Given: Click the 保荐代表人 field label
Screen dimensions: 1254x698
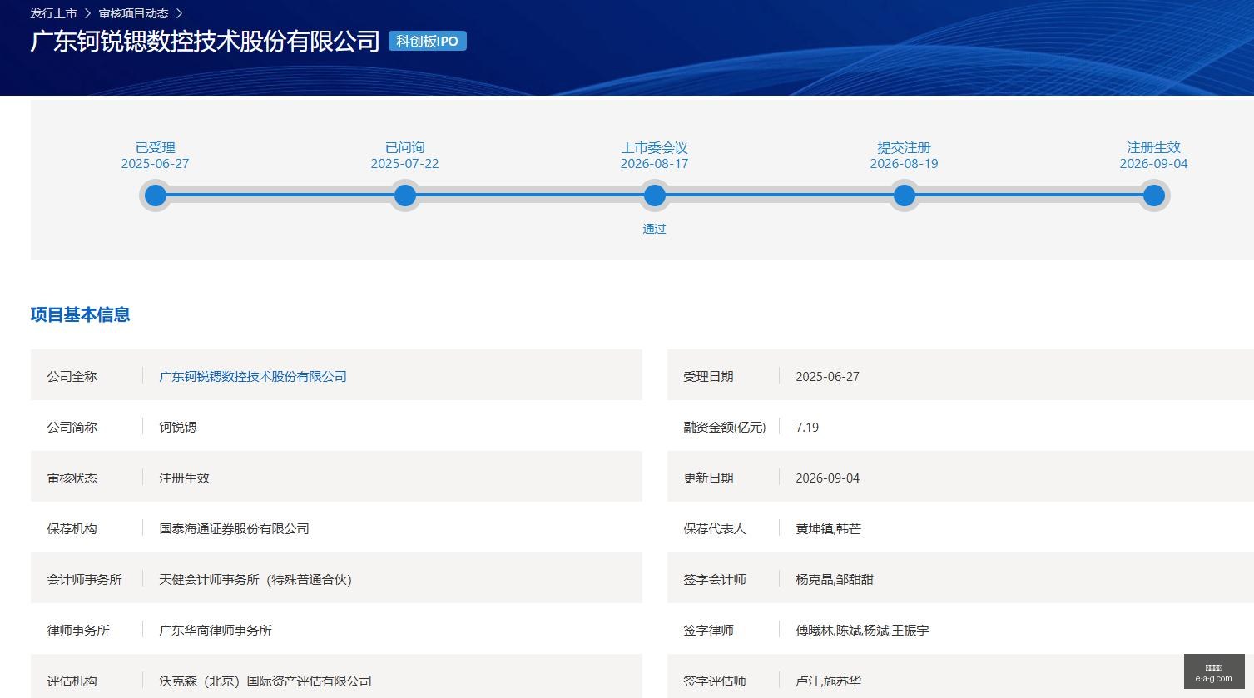Looking at the screenshot, I should [715, 528].
